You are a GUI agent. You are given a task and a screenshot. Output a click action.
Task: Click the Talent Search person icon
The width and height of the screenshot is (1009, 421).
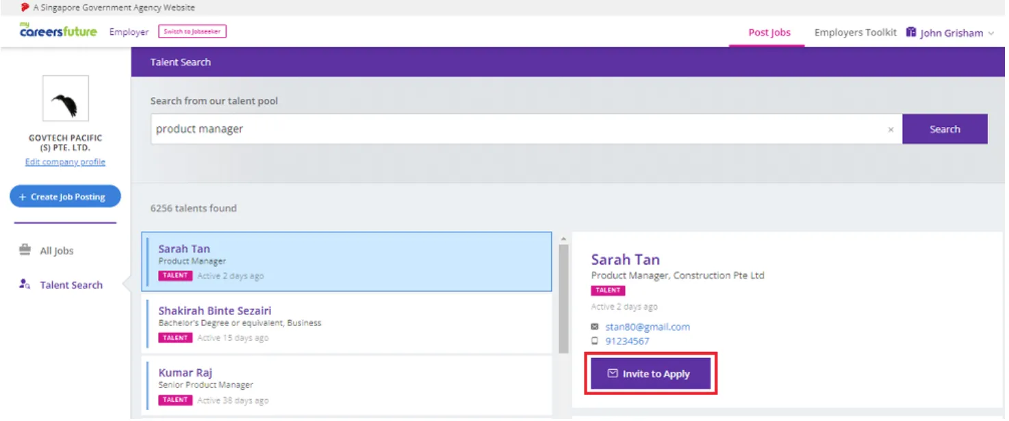pyautogui.click(x=25, y=284)
